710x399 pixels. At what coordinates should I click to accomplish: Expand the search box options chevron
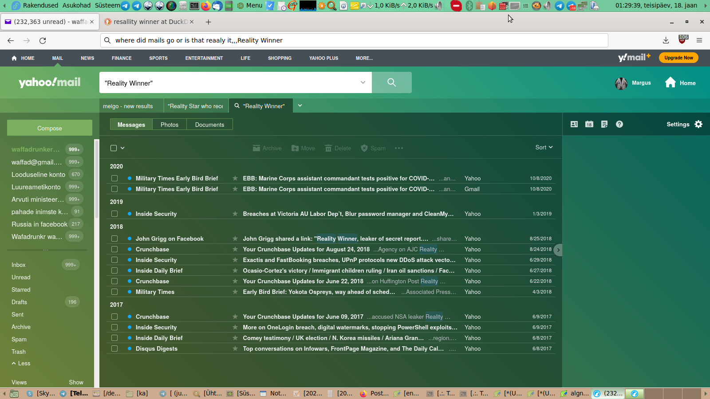pyautogui.click(x=363, y=82)
